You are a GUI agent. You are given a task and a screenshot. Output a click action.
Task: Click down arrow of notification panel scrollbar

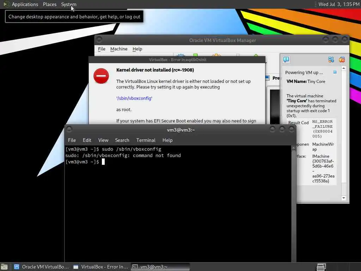(x=344, y=198)
